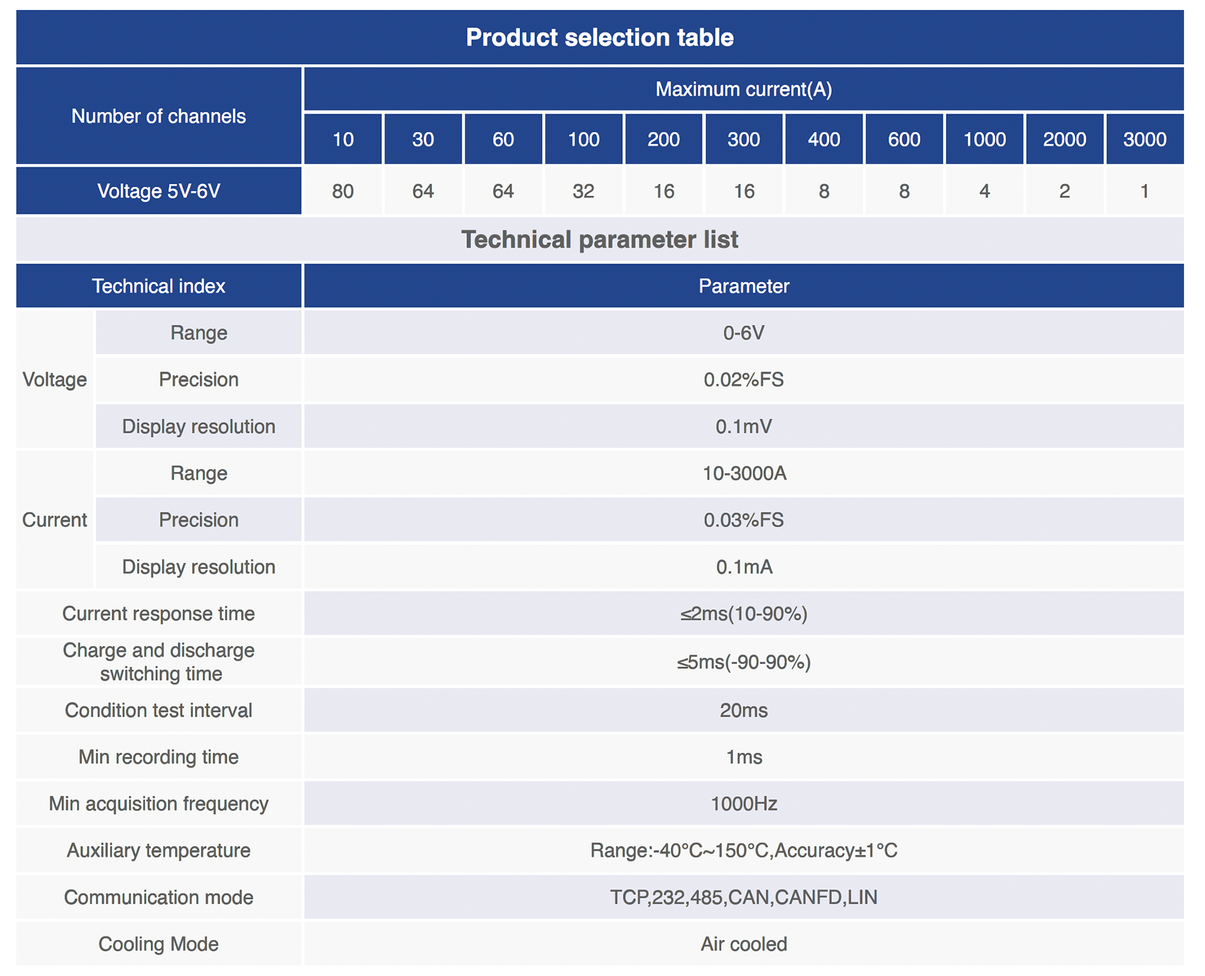The height and width of the screenshot is (976, 1205).
Task: Click the Current response time row label
Action: (x=159, y=614)
